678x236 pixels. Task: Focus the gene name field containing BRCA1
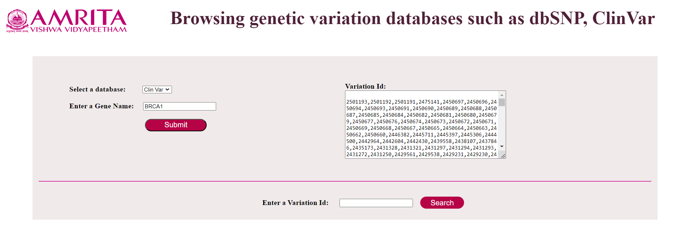[179, 107]
